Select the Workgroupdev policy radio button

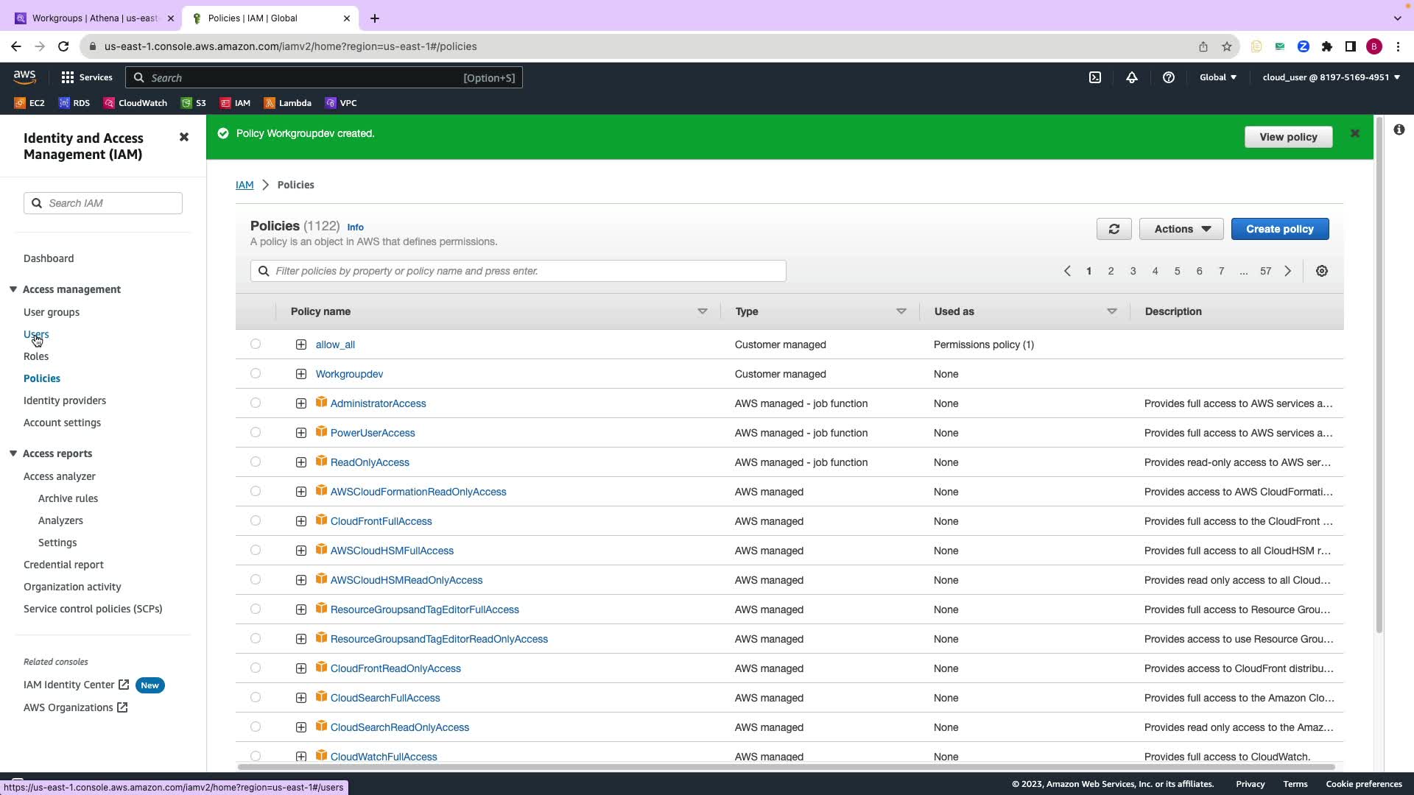256,373
